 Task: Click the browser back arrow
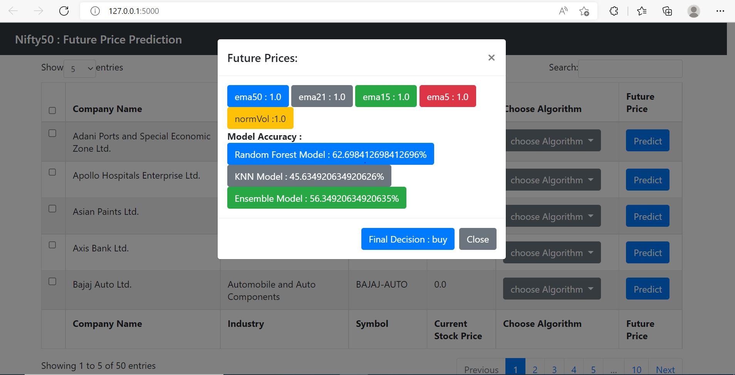(x=13, y=11)
